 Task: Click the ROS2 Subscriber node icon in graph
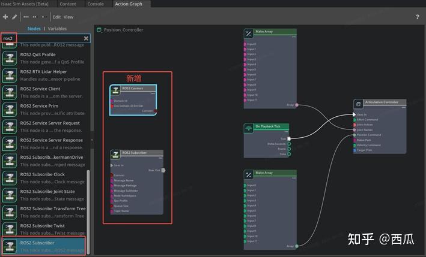click(116, 154)
